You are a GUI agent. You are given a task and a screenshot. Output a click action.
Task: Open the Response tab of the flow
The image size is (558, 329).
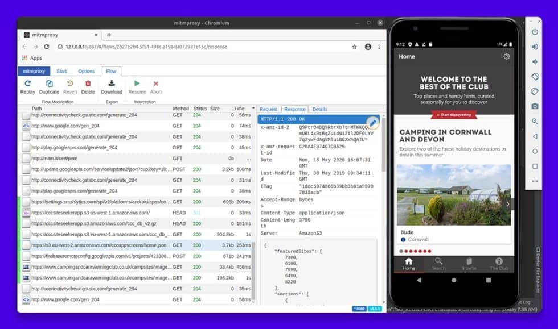point(295,109)
